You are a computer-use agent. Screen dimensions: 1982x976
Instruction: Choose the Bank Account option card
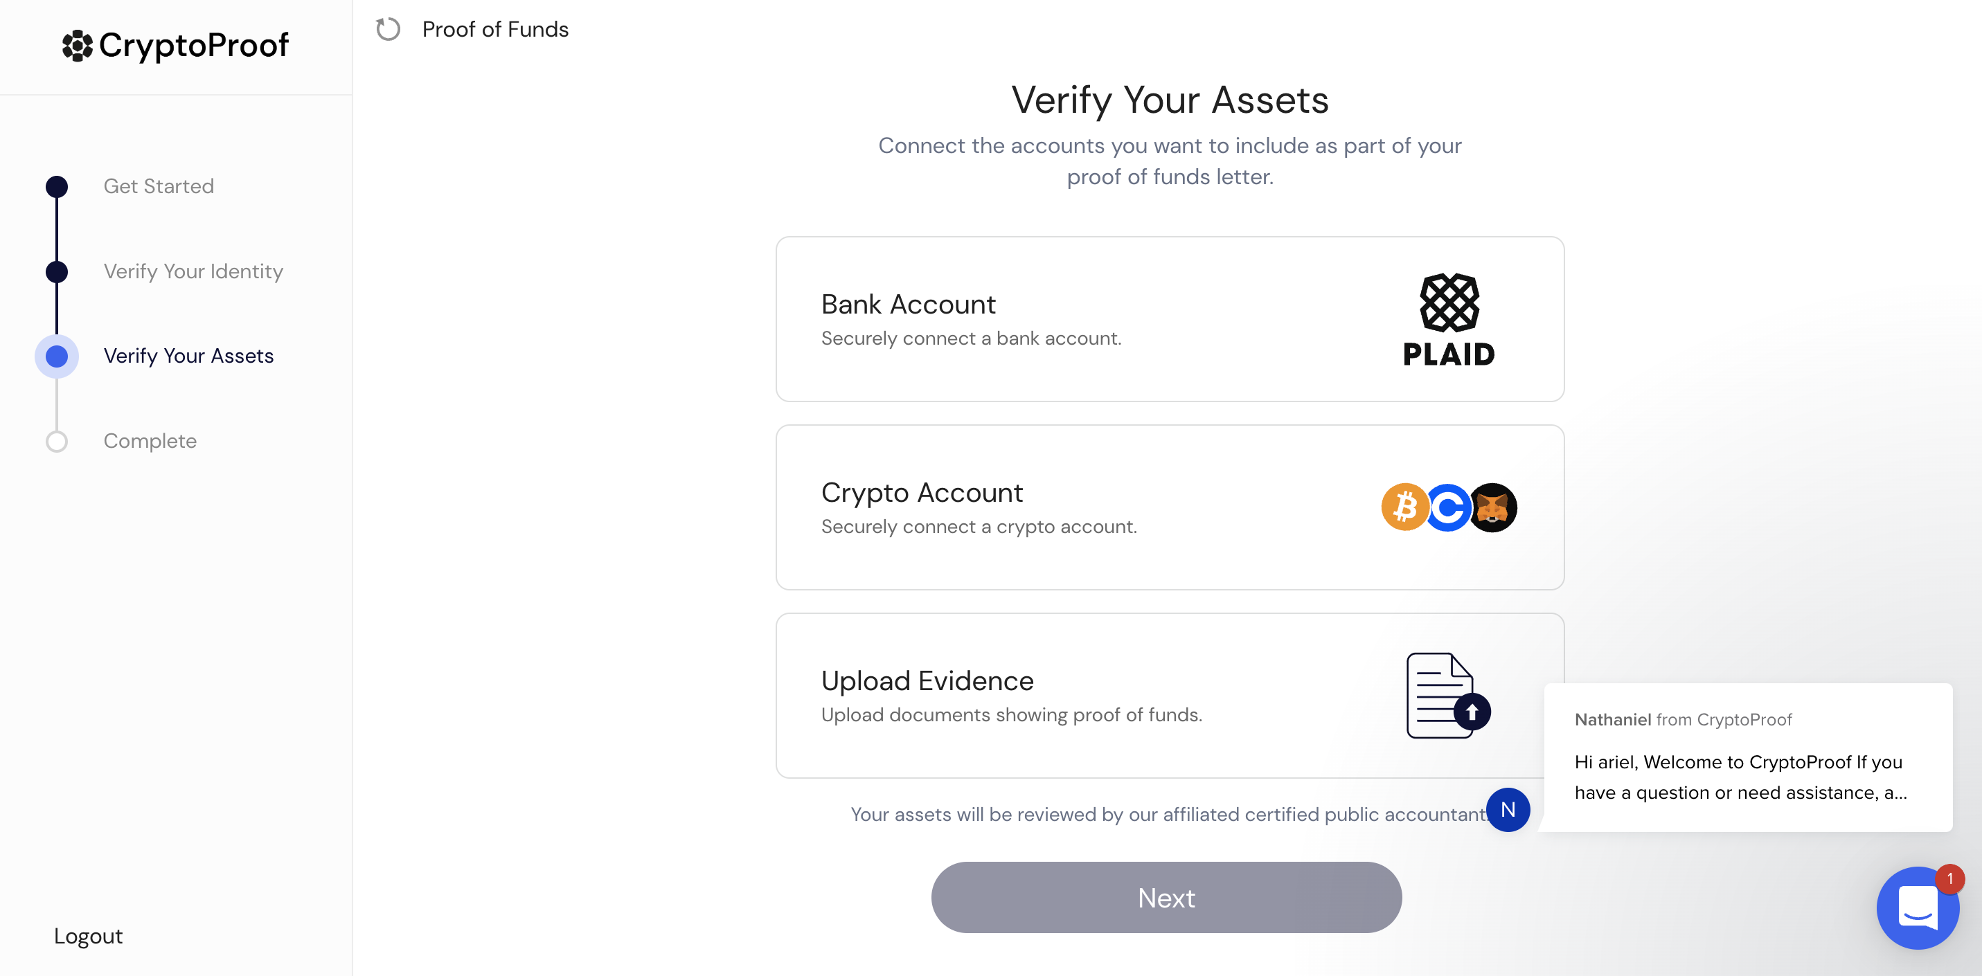click(x=1077, y=319)
